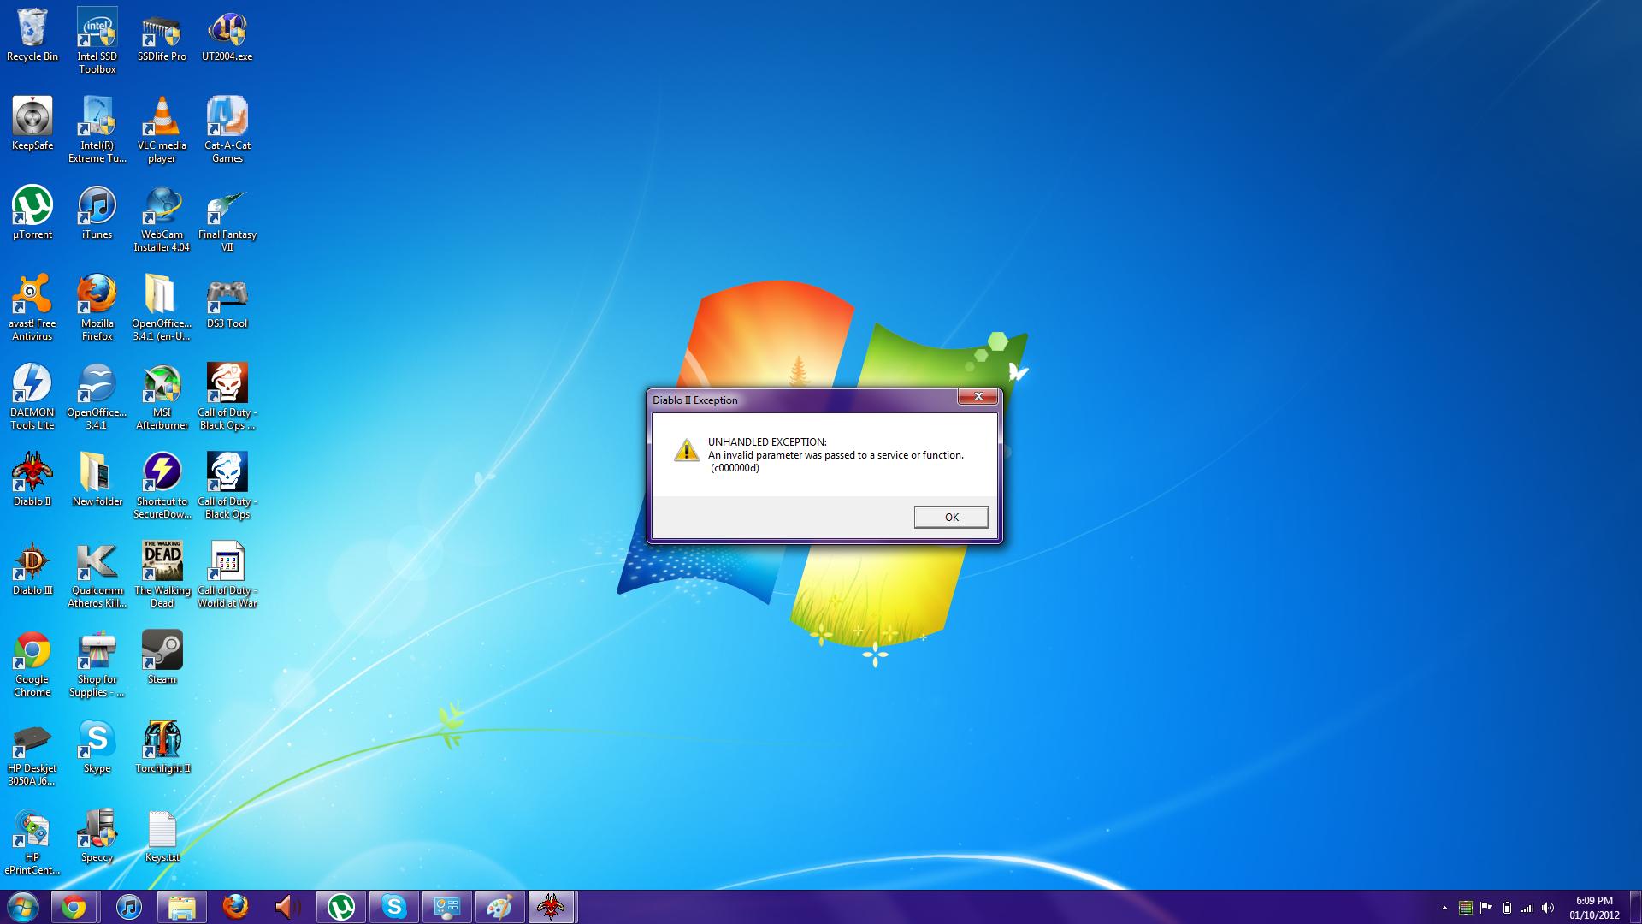
Task: Select the Google Chrome desktop shortcut
Action: [x=32, y=664]
